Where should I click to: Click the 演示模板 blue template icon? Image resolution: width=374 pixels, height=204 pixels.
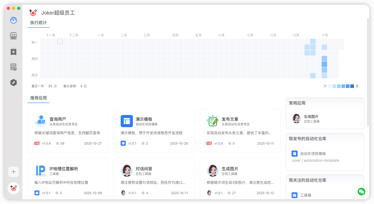click(127, 121)
